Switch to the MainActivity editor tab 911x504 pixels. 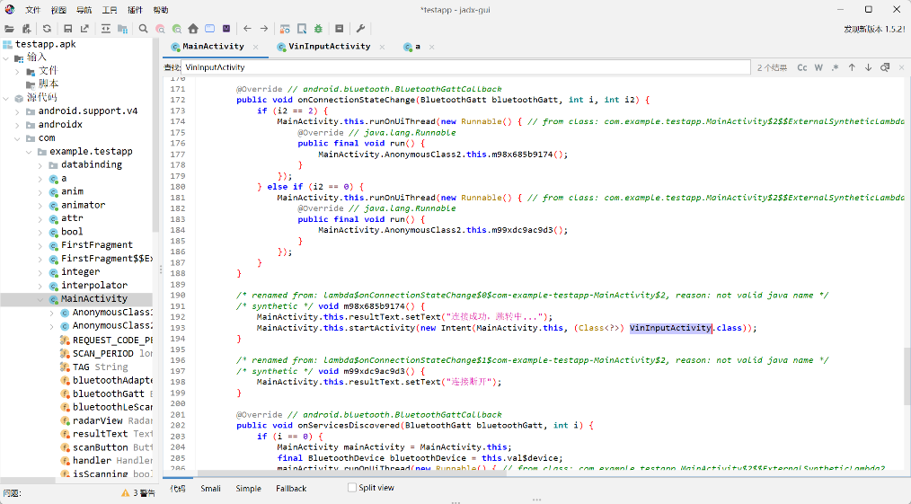pyautogui.click(x=213, y=47)
